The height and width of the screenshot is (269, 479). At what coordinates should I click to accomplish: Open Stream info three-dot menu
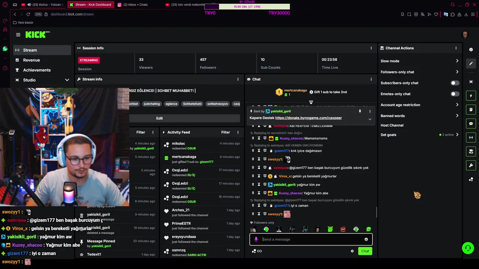(238, 79)
